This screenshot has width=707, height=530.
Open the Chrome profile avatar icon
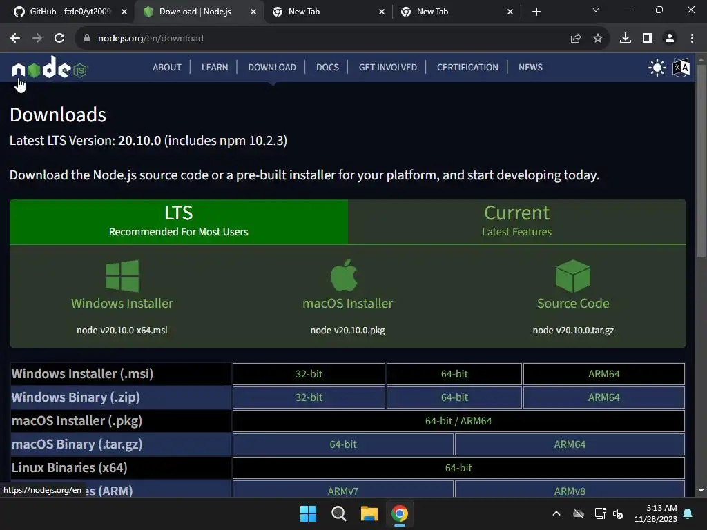click(x=670, y=39)
